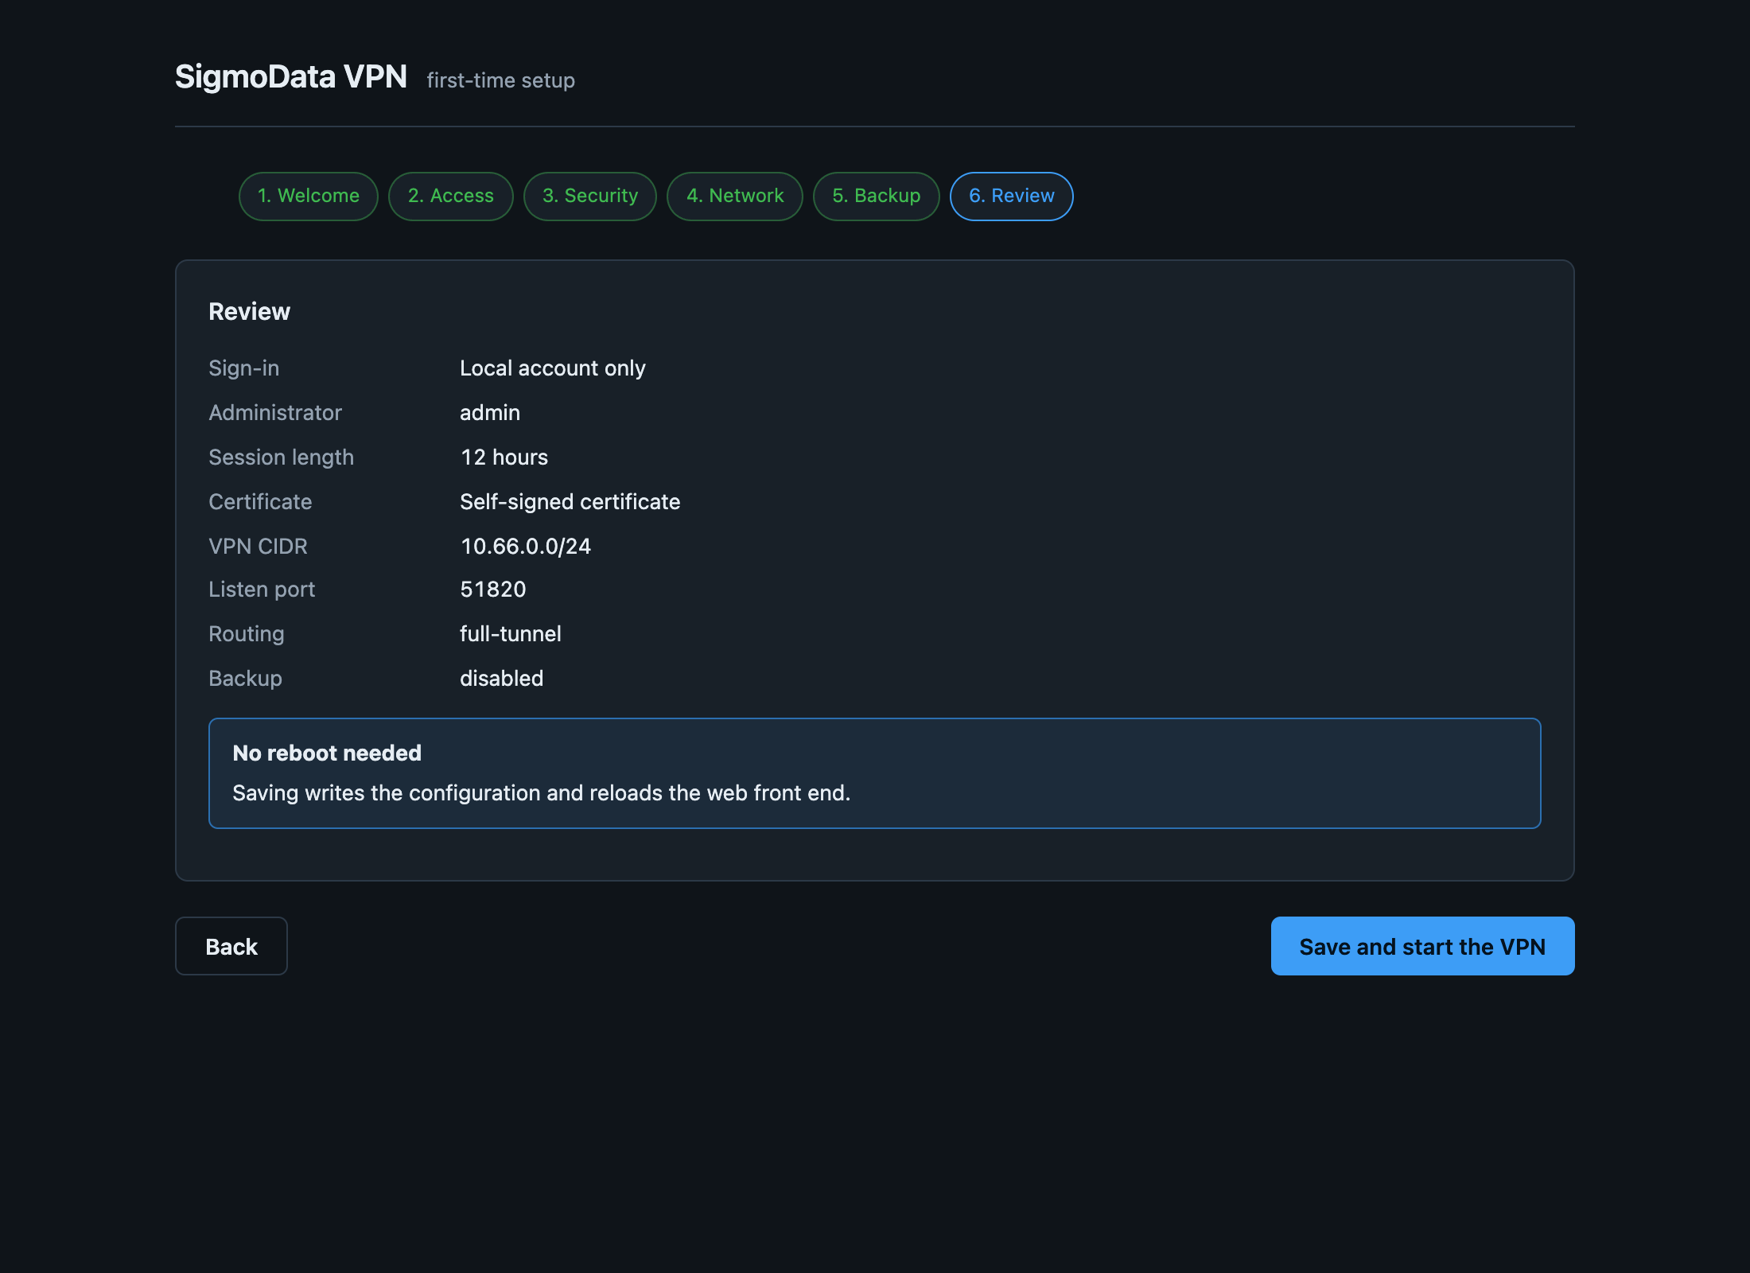
Task: Switch to the 3. Security step
Action: click(x=590, y=197)
